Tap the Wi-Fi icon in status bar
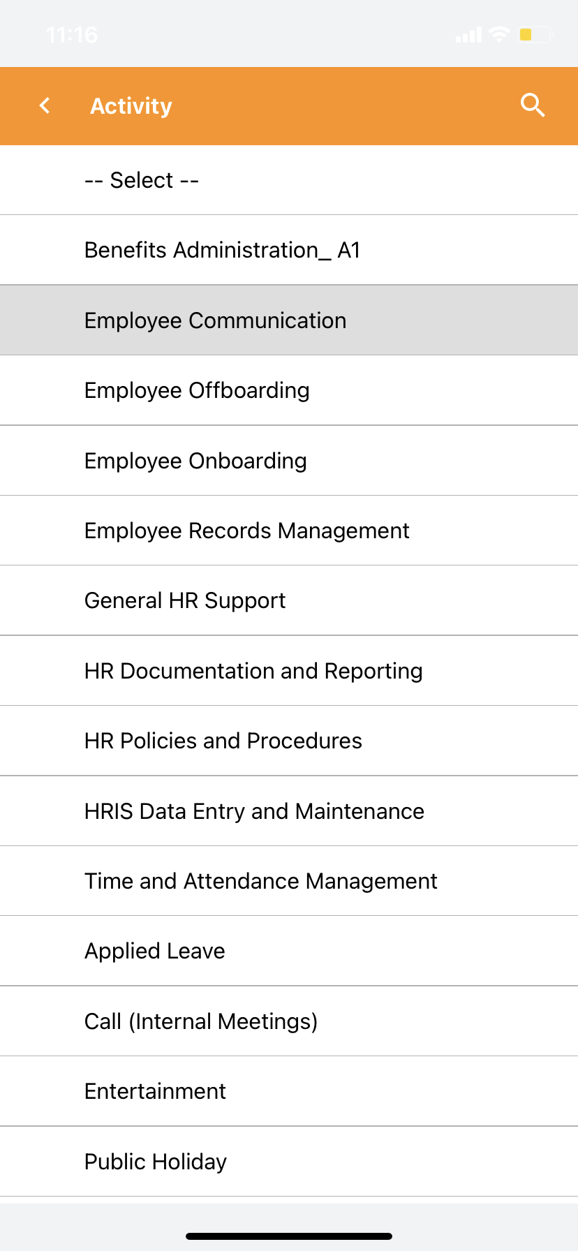Image resolution: width=578 pixels, height=1251 pixels. tap(500, 34)
